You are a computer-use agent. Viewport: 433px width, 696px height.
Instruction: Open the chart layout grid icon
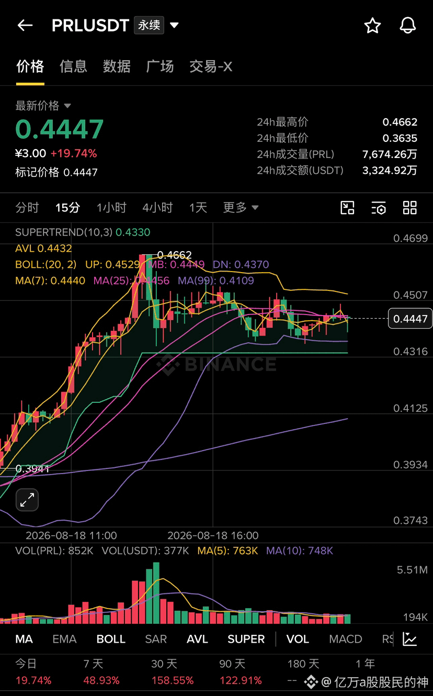pyautogui.click(x=410, y=208)
